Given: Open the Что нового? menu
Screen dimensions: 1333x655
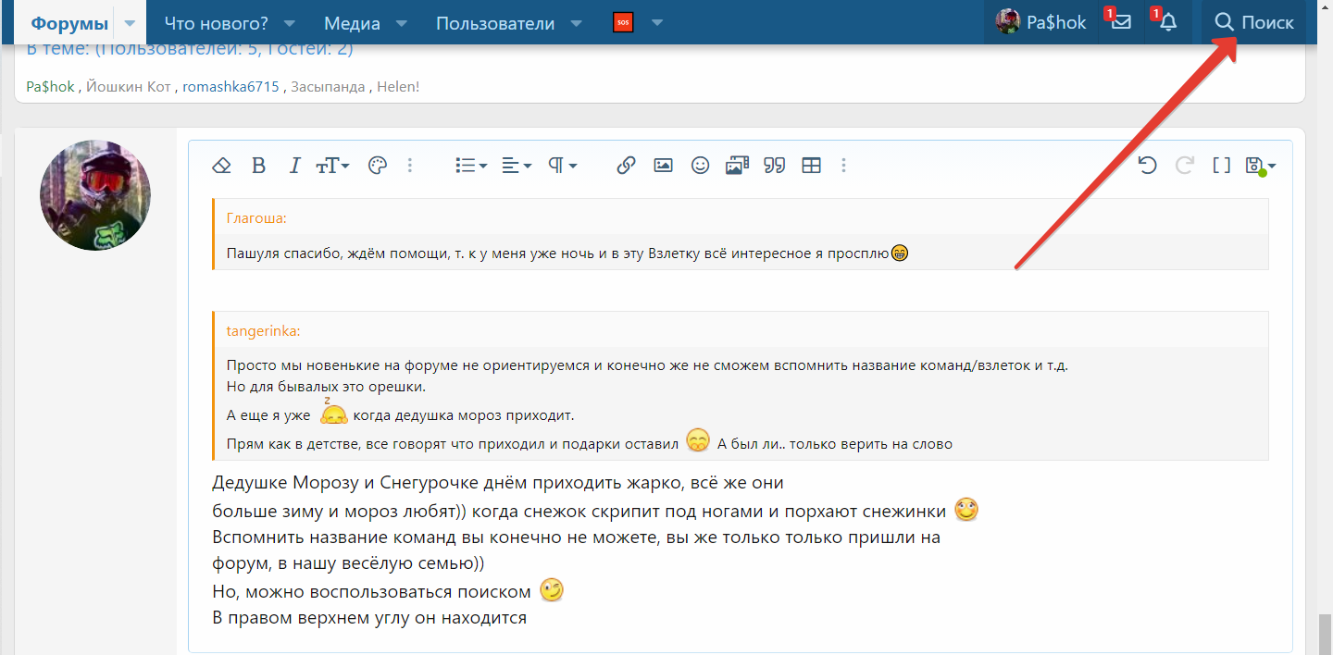Looking at the screenshot, I should (216, 23).
